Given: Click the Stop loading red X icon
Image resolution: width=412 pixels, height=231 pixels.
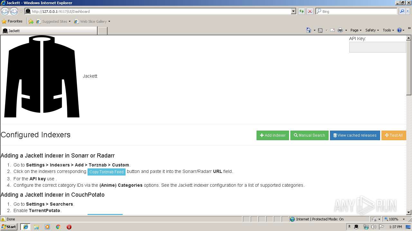Looking at the screenshot, I should 310,11.
